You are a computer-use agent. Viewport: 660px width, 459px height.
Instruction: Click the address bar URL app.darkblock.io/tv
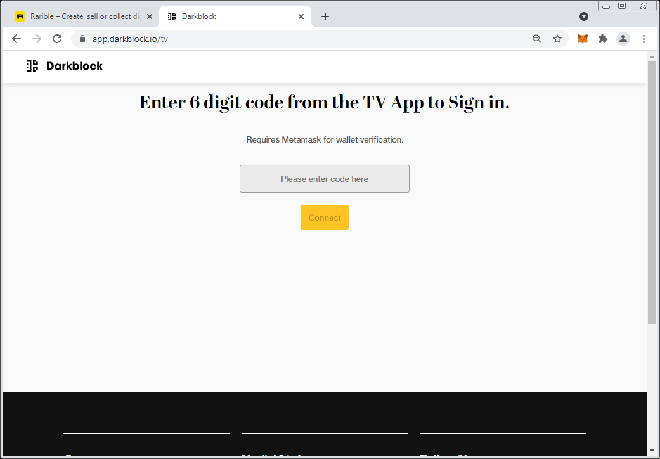click(x=130, y=39)
